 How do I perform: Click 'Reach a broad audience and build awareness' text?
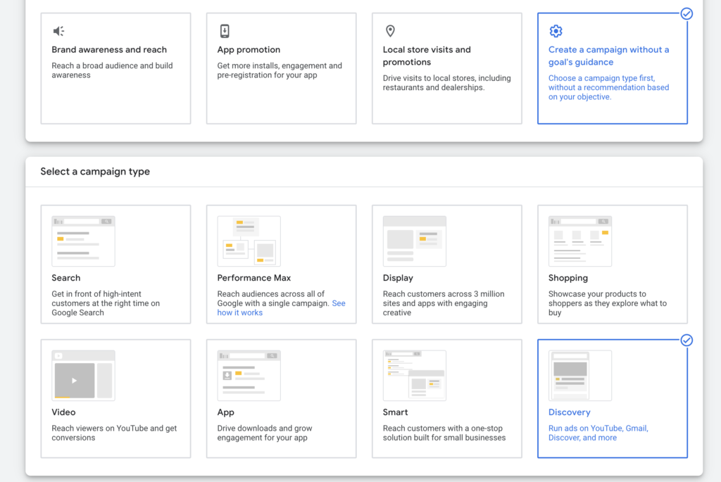click(112, 70)
